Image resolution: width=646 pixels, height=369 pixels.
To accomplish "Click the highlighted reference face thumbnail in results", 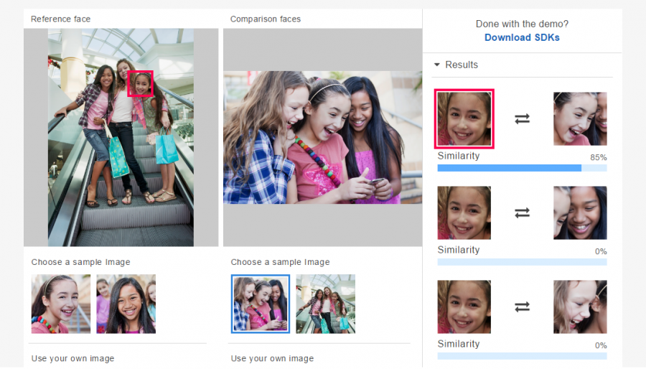I will tap(464, 119).
